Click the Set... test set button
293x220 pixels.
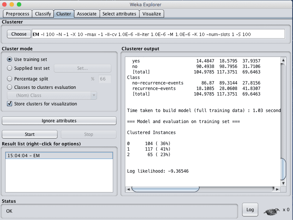point(82,68)
